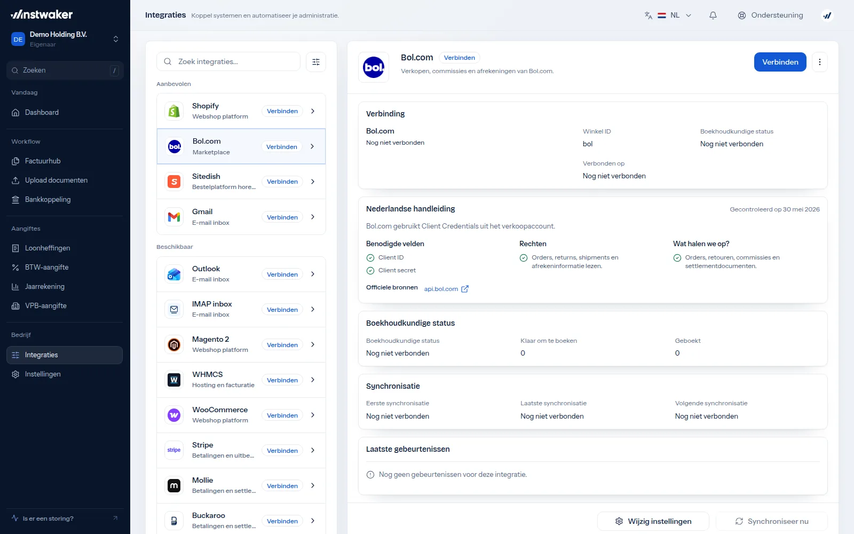Viewport: 854px width, 534px height.
Task: Click the Zoeken sidebar search box
Action: (65, 70)
